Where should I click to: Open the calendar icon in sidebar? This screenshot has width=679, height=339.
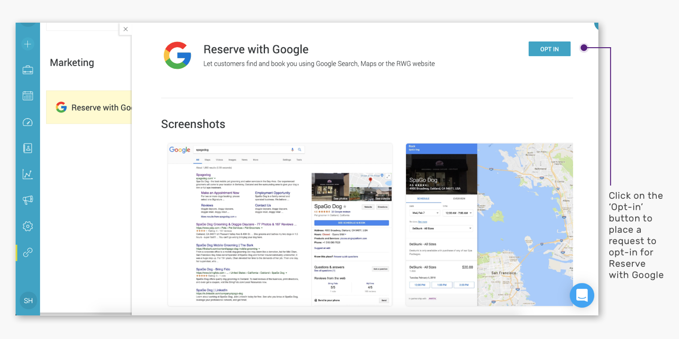pyautogui.click(x=28, y=96)
